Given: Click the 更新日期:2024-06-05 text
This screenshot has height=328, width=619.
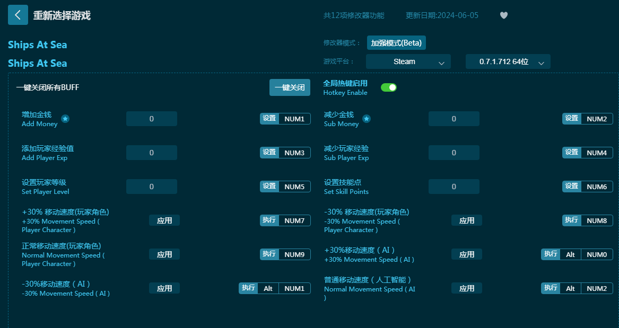Looking at the screenshot, I should click(x=442, y=15).
